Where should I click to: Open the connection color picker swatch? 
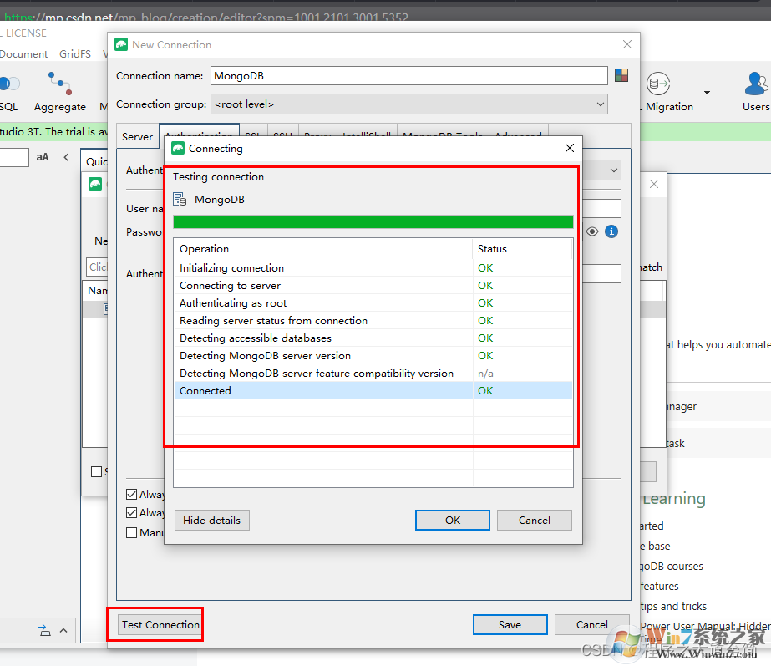click(621, 75)
